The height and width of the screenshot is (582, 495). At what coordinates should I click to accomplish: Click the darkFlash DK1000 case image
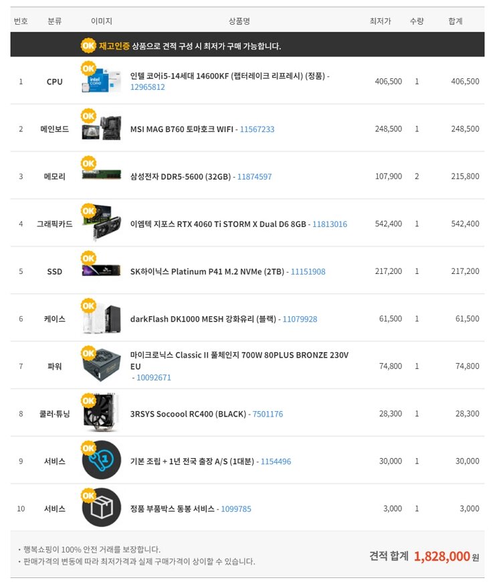pyautogui.click(x=102, y=319)
